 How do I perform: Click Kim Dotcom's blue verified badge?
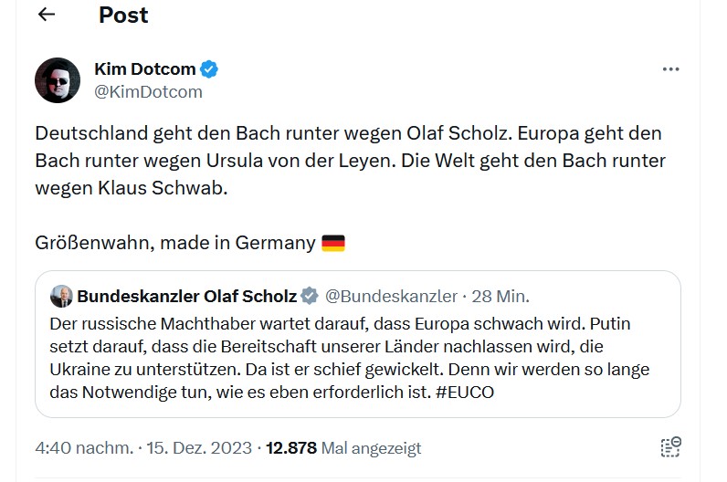(209, 69)
